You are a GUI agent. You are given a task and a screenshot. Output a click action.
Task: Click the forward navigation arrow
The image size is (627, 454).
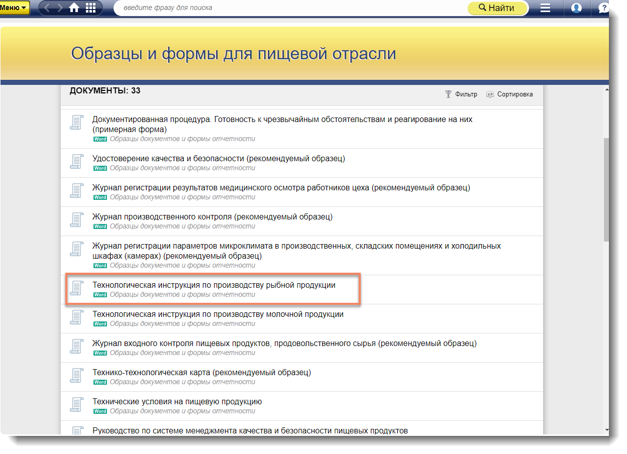pos(61,8)
